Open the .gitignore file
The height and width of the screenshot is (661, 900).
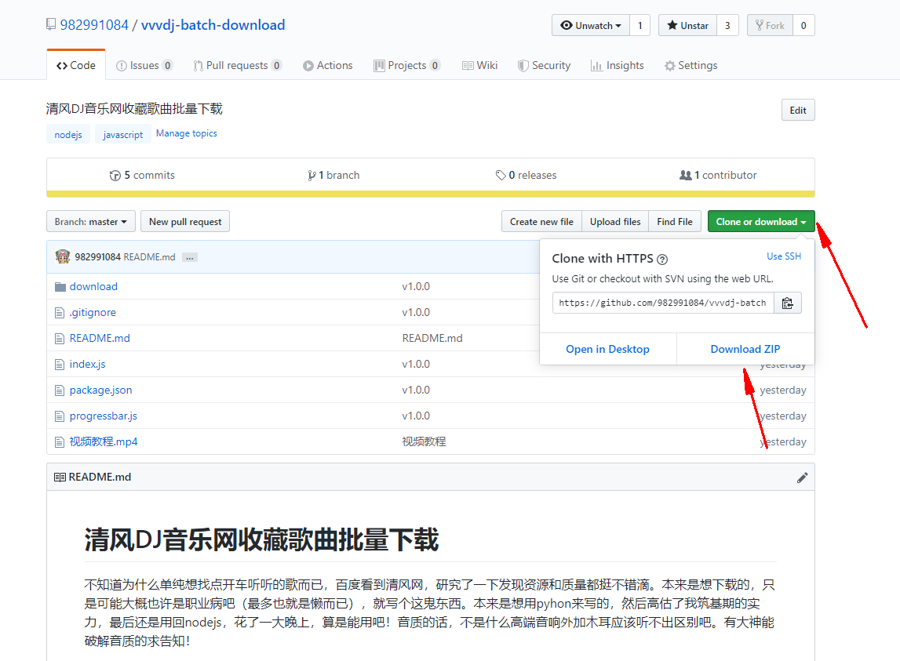93,312
